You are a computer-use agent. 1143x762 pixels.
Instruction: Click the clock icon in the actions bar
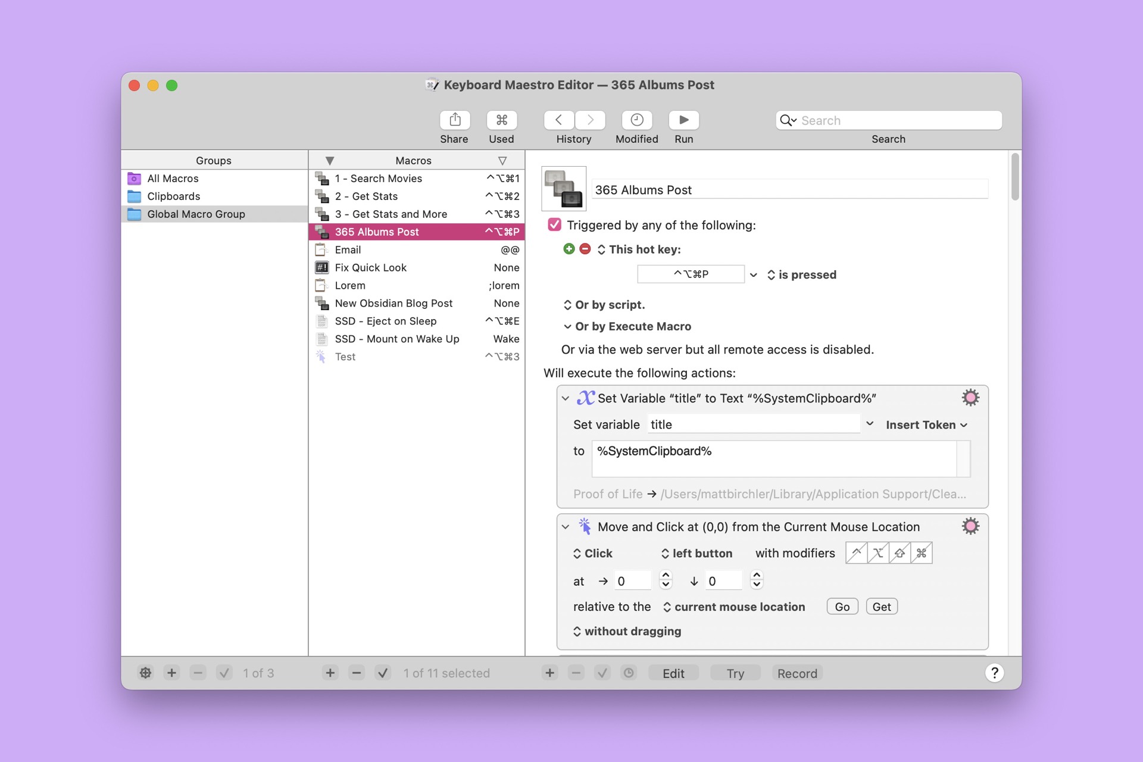629,673
